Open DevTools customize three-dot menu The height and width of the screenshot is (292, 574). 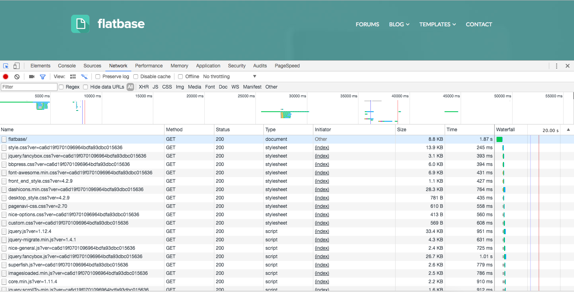(556, 66)
